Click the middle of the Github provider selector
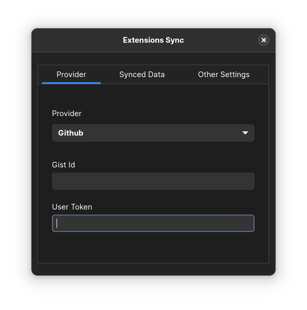Image resolution: width=307 pixels, height=310 pixels. tap(153, 133)
